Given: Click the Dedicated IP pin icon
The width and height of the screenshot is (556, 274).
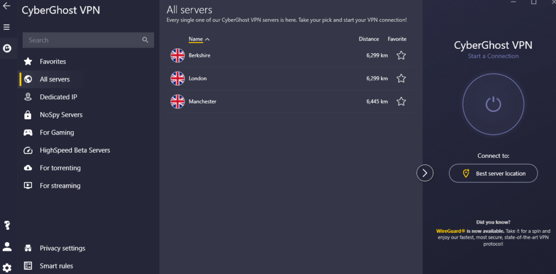Looking at the screenshot, I should point(28,97).
